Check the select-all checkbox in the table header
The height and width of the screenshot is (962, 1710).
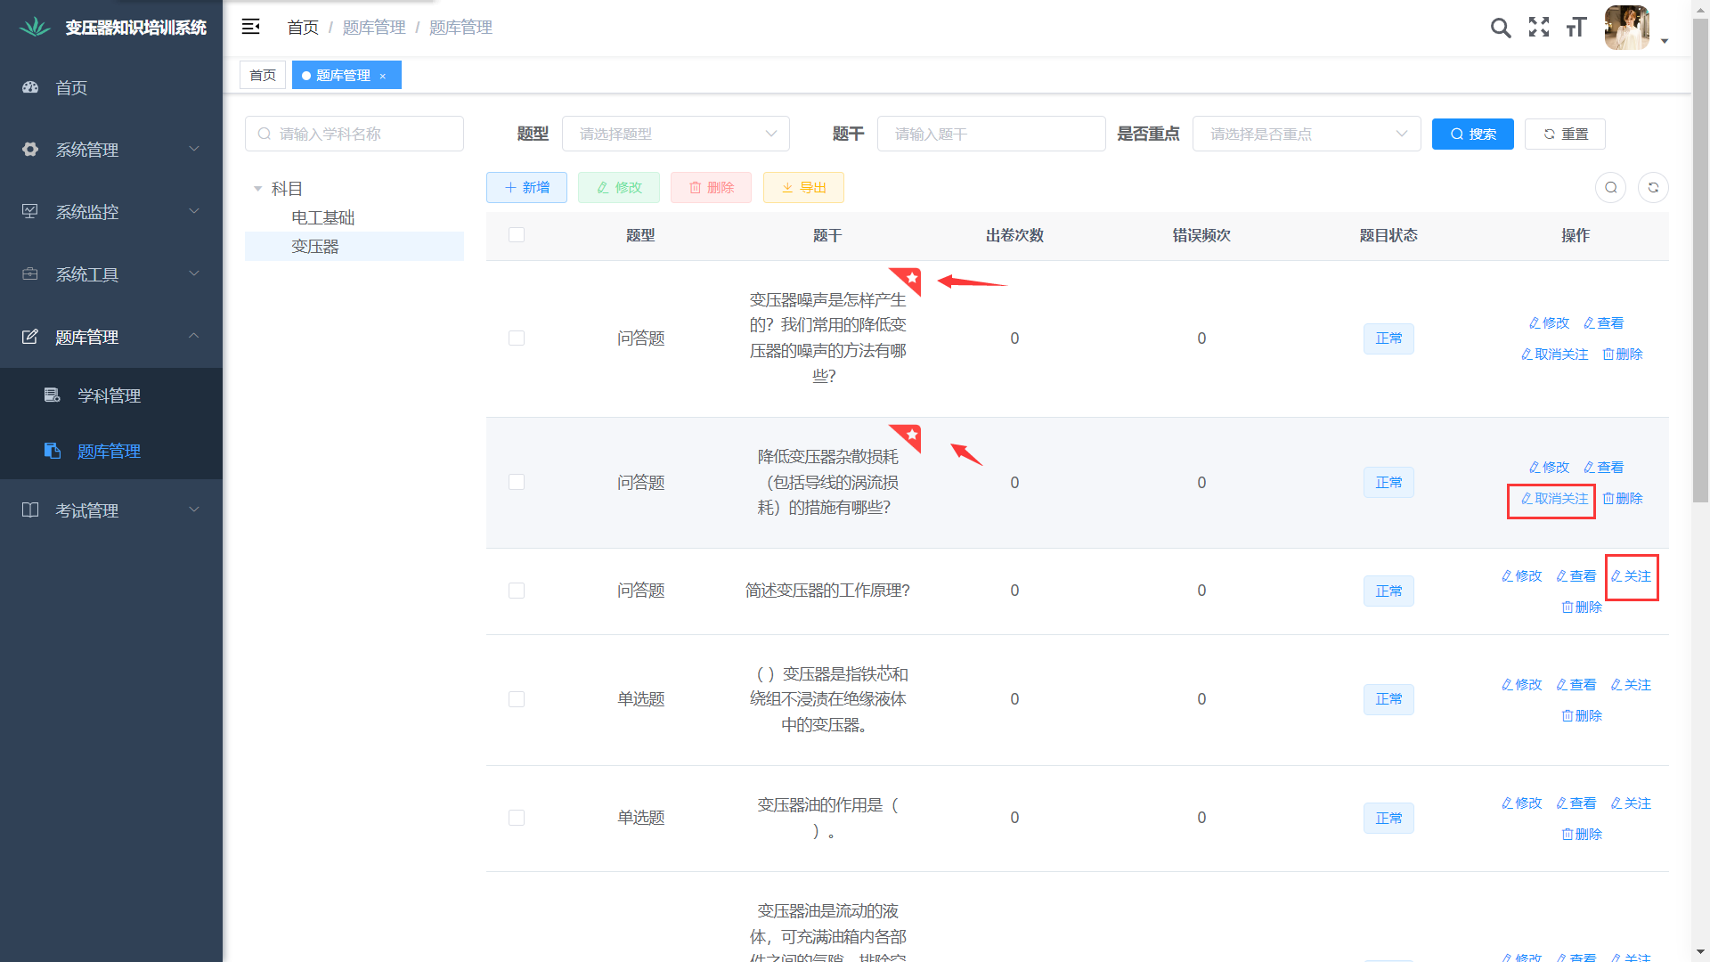[x=517, y=234]
